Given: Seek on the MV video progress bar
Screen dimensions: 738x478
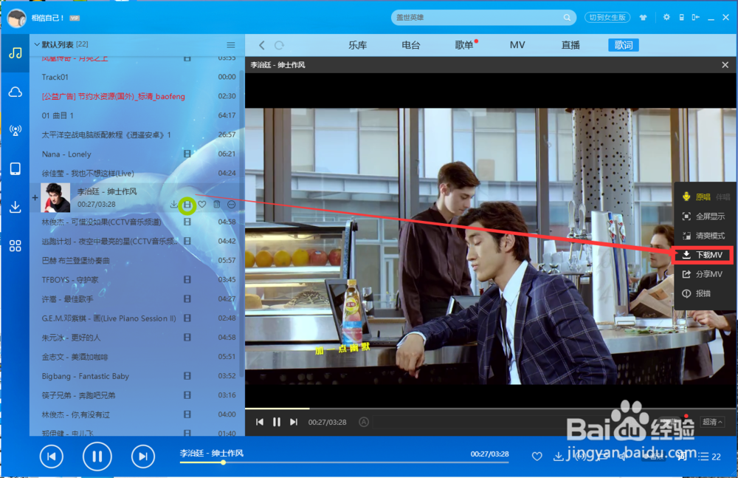Looking at the screenshot, I should 491,409.
